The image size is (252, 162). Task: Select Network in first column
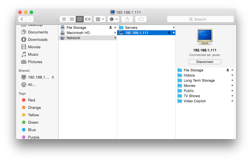click(x=88, y=38)
